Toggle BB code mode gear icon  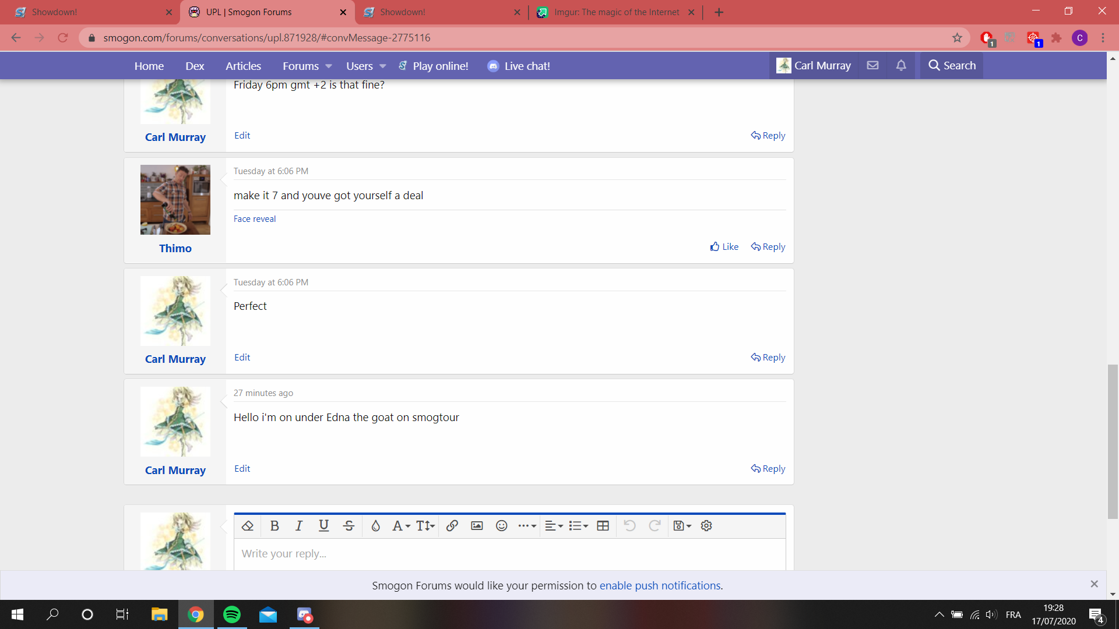click(706, 526)
